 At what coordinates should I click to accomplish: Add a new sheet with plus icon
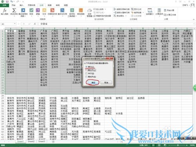(x=53, y=142)
